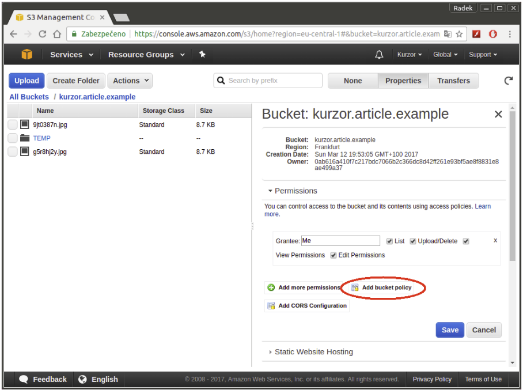Expand Static Website Hosting section

pyautogui.click(x=310, y=351)
